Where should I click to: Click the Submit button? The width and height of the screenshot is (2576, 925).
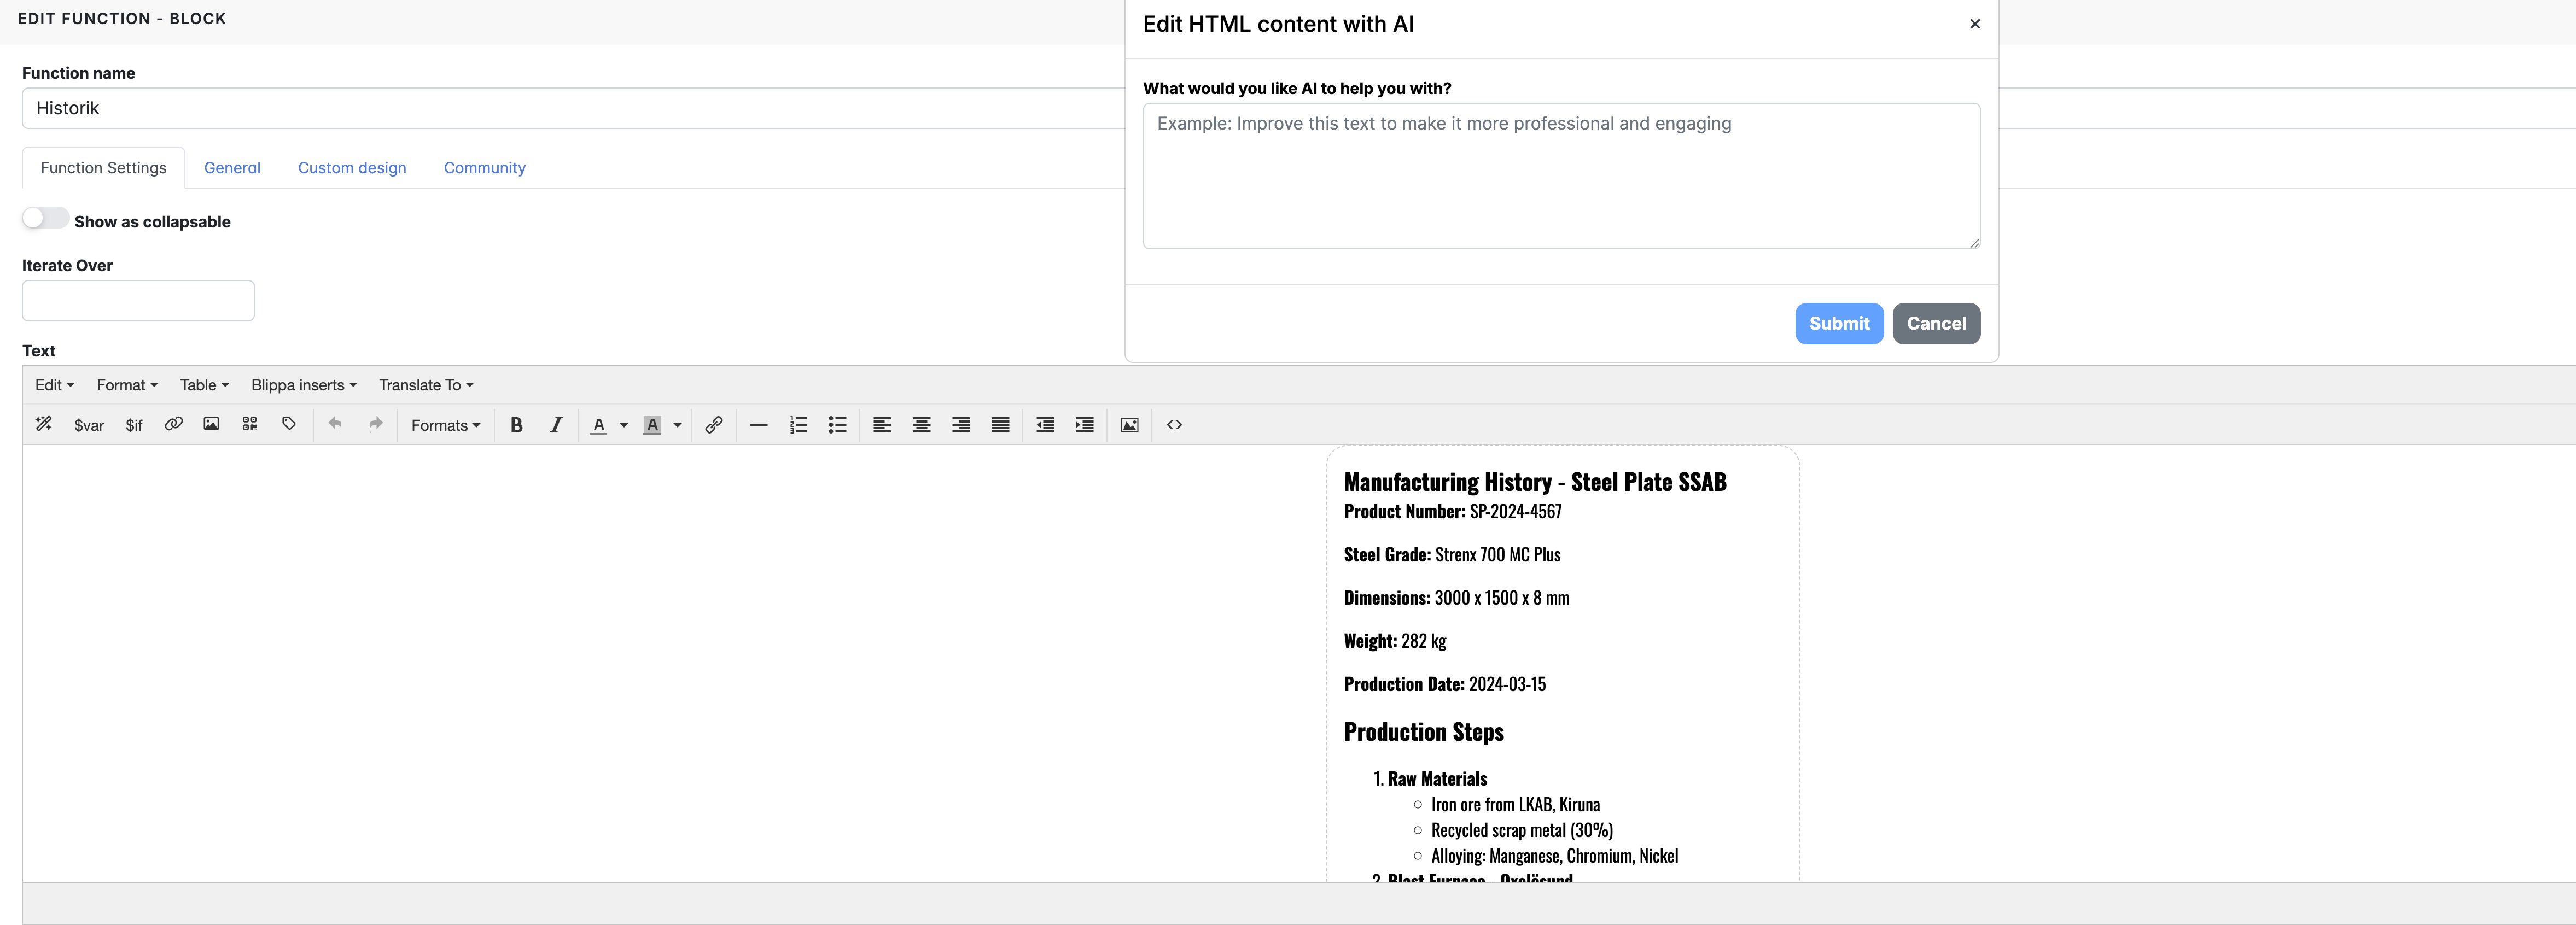[1838, 323]
